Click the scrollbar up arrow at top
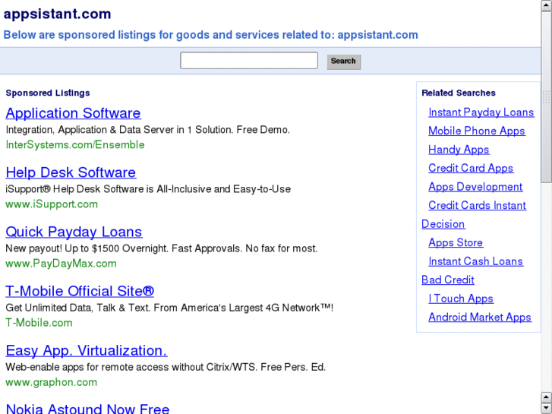 [x=547, y=5]
